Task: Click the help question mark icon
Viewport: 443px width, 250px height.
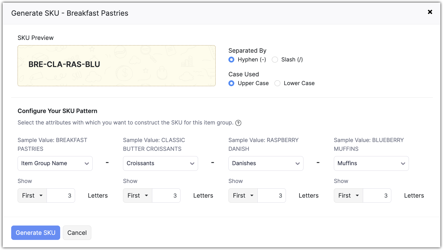Action: (238, 123)
